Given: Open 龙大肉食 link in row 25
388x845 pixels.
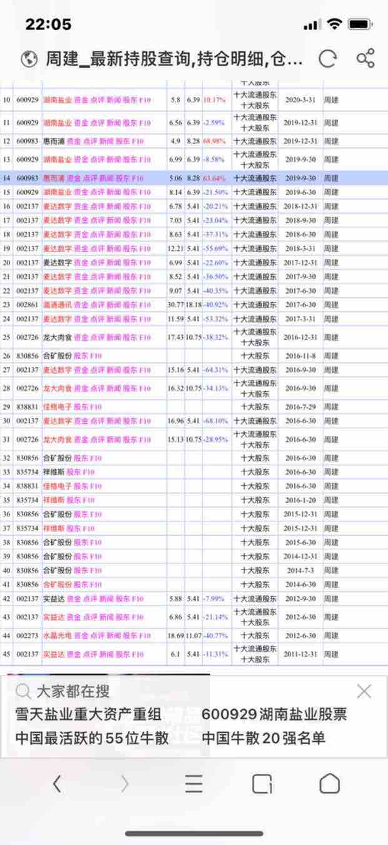Looking at the screenshot, I should click(57, 337).
